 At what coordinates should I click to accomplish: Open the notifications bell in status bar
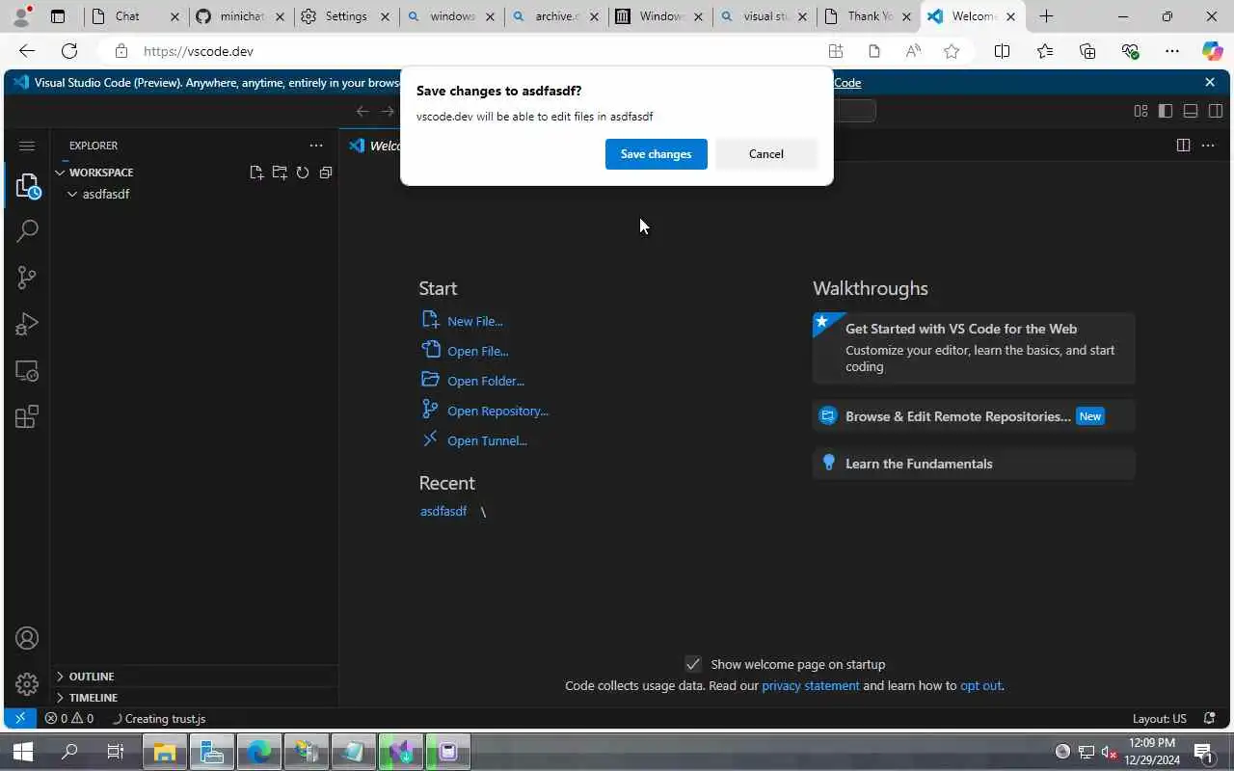click(1210, 718)
